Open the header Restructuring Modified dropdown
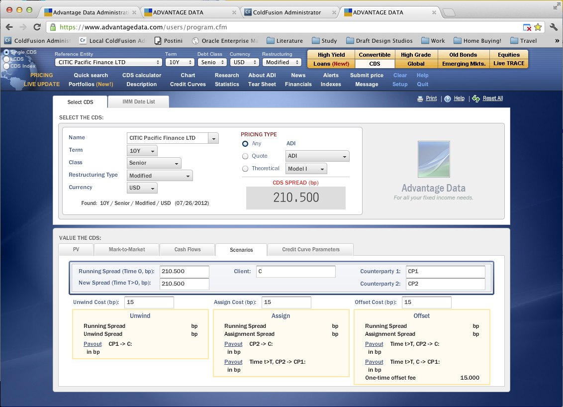The image size is (563, 407). pyautogui.click(x=282, y=62)
